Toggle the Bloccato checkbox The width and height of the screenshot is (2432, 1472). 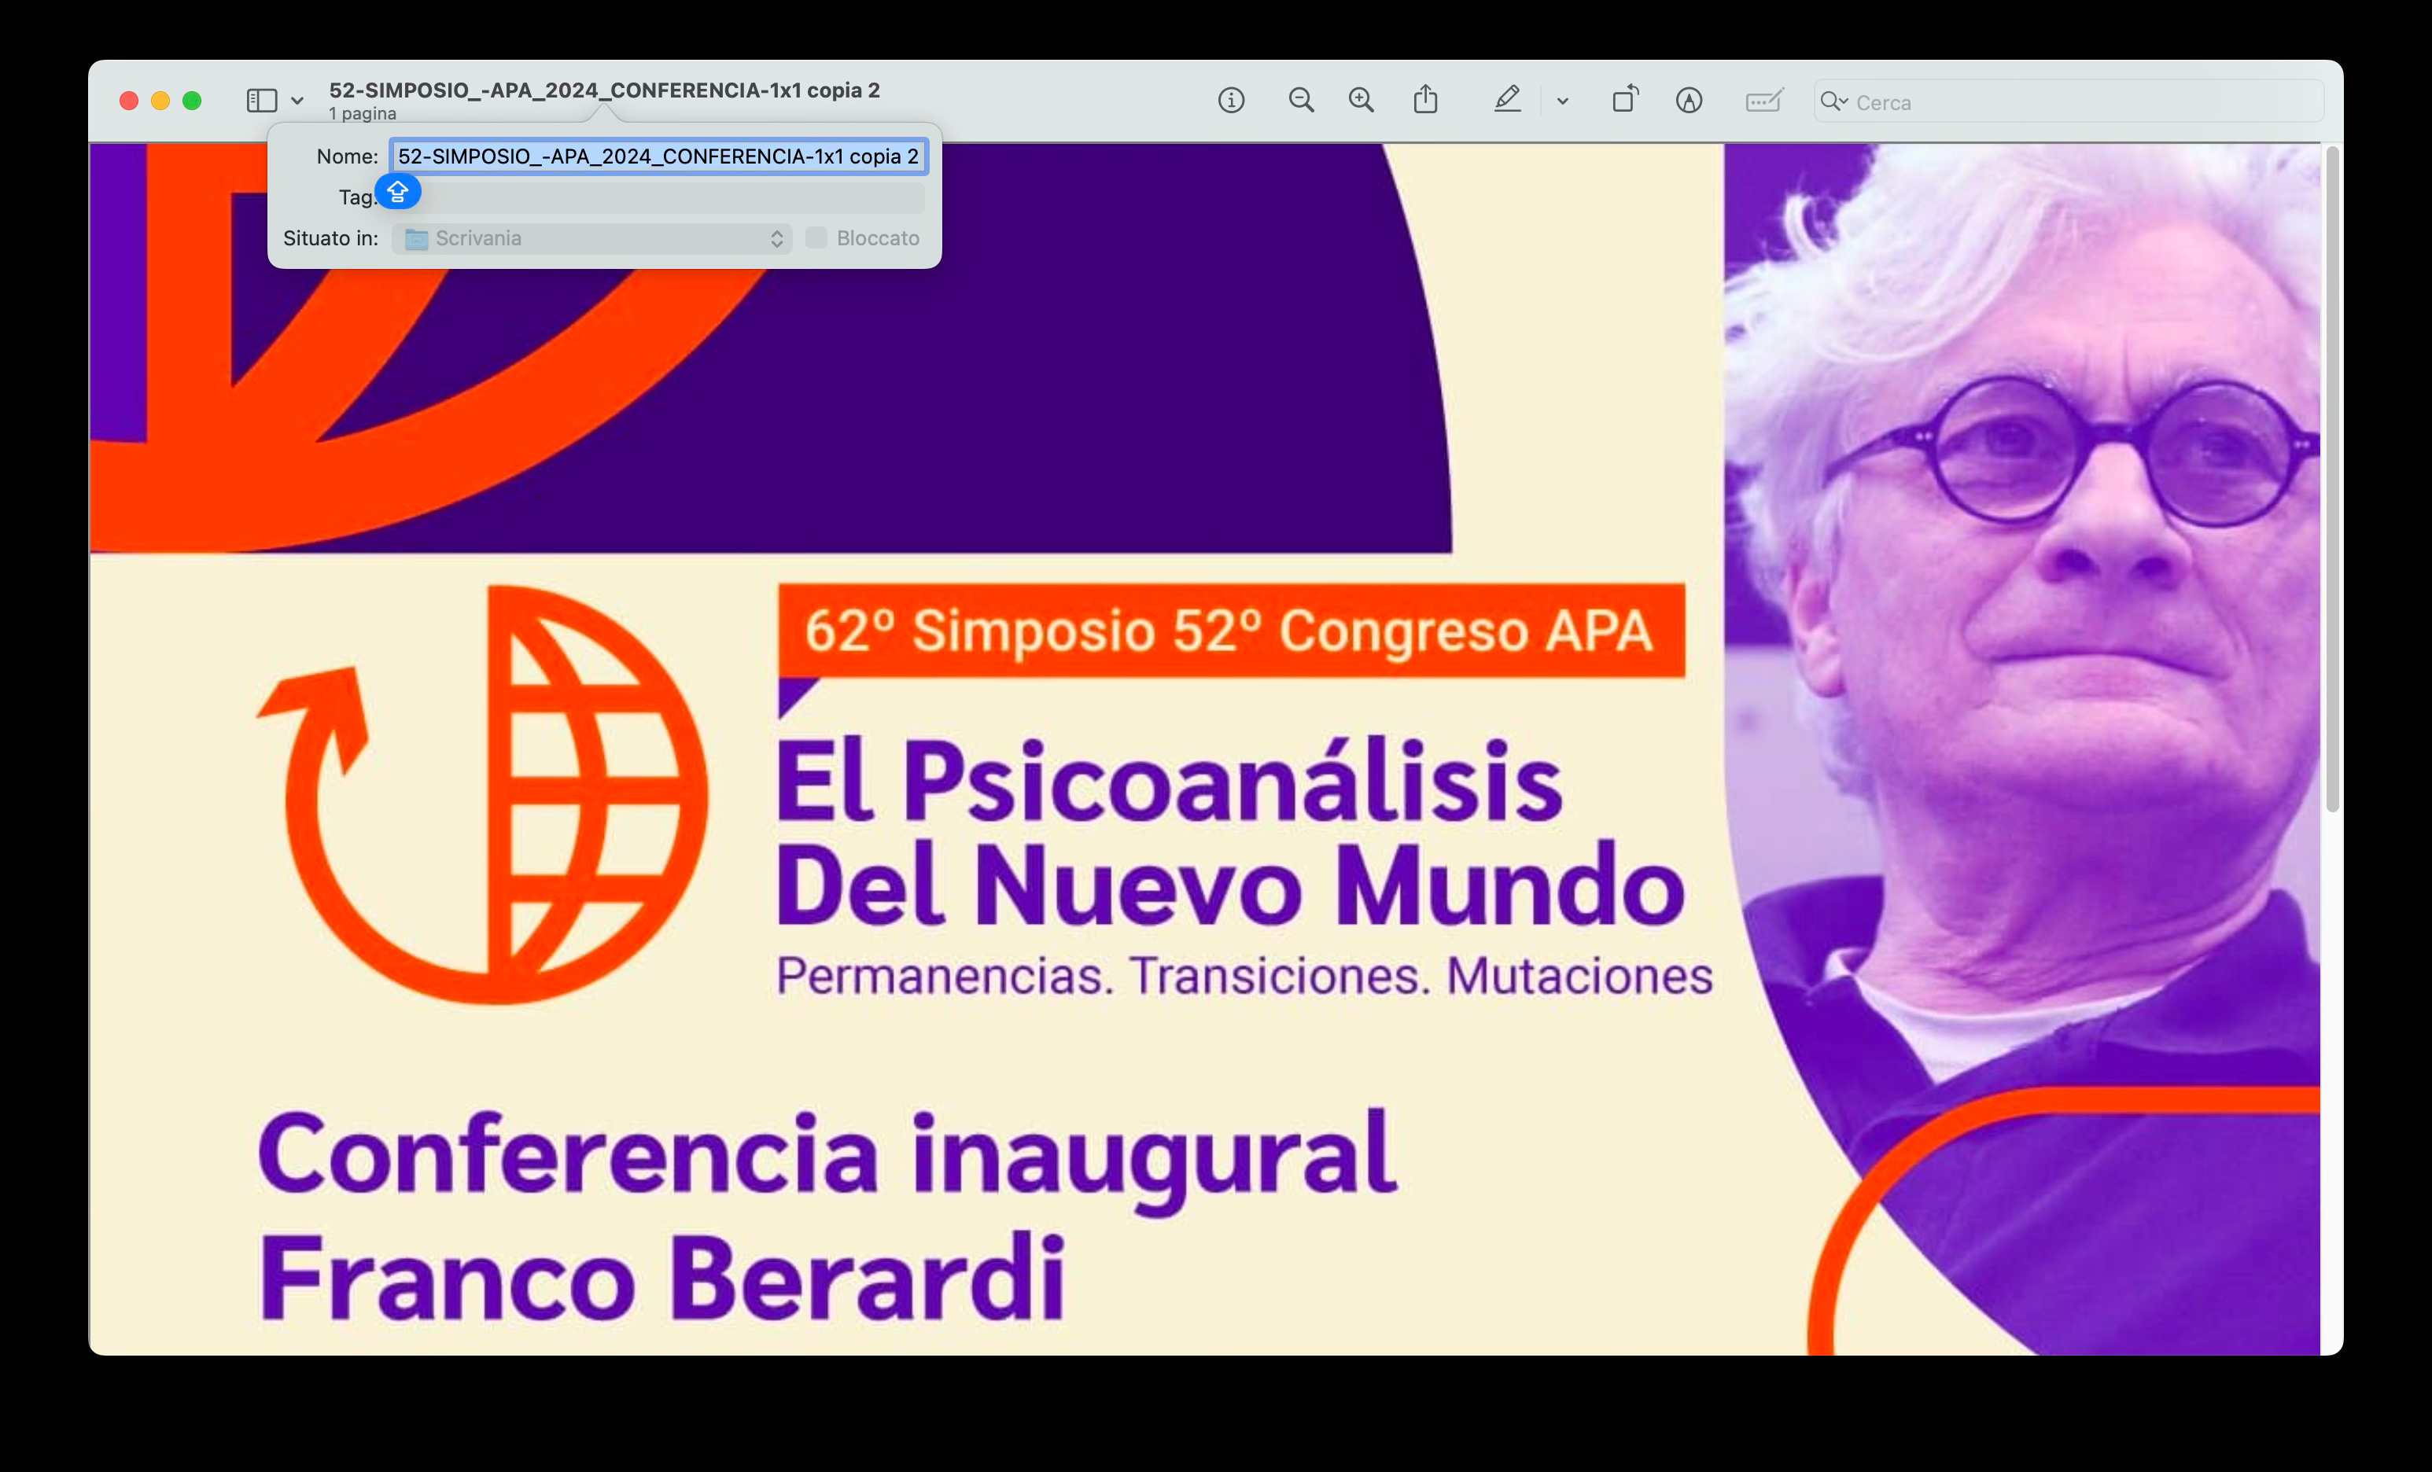click(x=816, y=237)
